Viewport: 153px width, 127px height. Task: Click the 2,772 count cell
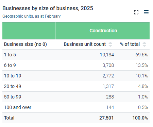(108, 76)
